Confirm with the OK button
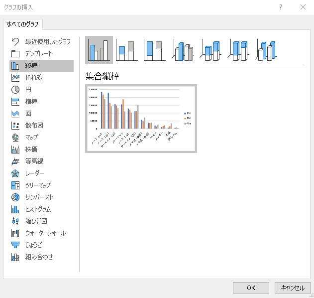The height and width of the screenshot is (298, 314). 251,288
